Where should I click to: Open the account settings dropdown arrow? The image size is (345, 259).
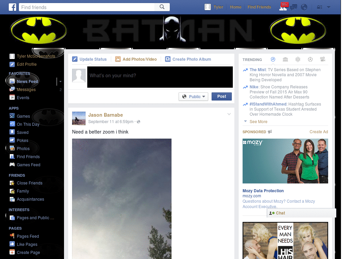click(x=328, y=7)
